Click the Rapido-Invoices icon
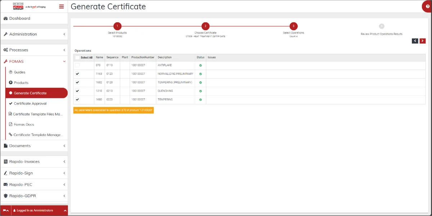432x216 pixels. point(5,162)
